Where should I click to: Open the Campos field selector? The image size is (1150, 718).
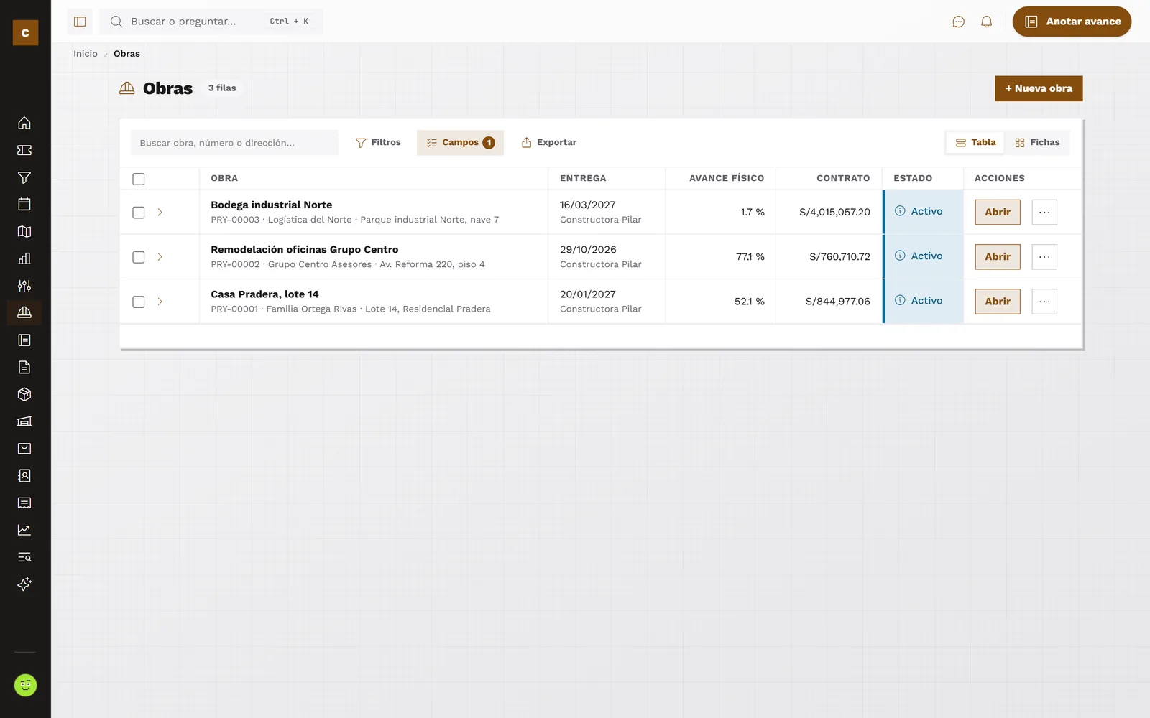point(460,143)
